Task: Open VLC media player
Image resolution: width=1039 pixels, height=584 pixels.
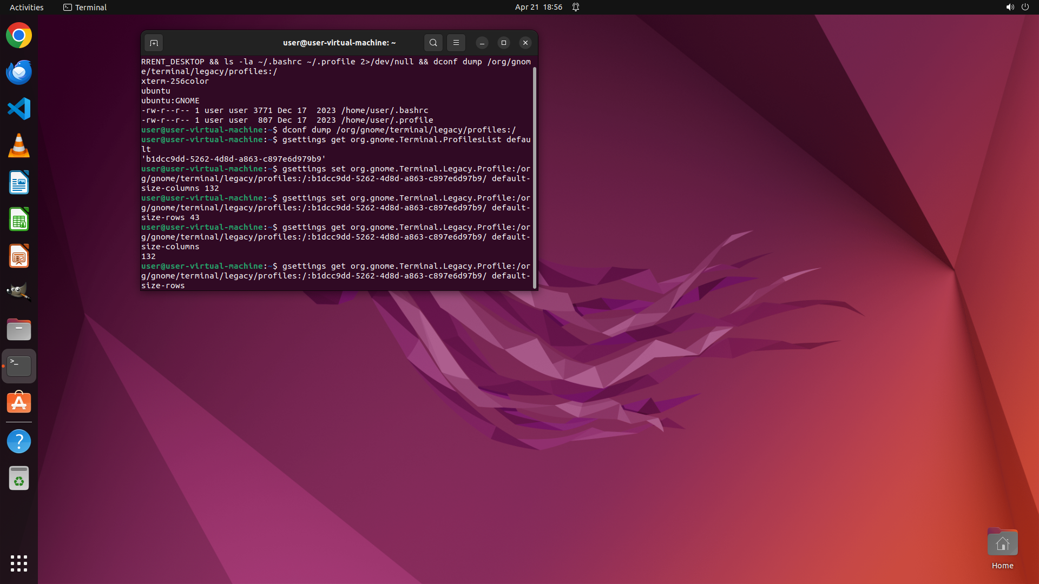Action: pos(19,146)
